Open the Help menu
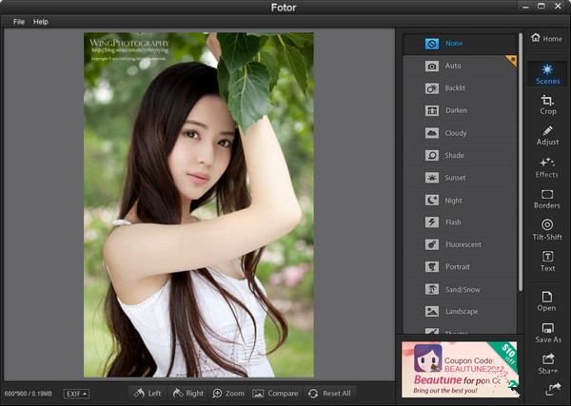 [41, 22]
